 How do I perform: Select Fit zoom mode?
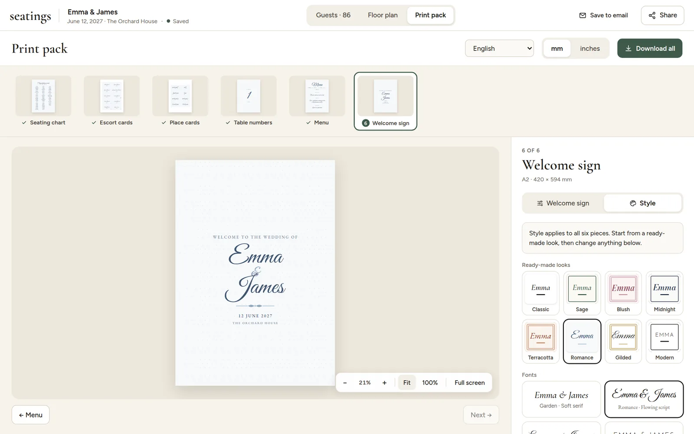pos(407,383)
